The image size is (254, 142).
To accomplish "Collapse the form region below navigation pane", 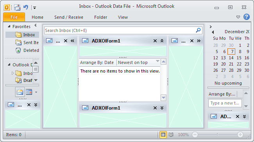I will click(36, 105).
